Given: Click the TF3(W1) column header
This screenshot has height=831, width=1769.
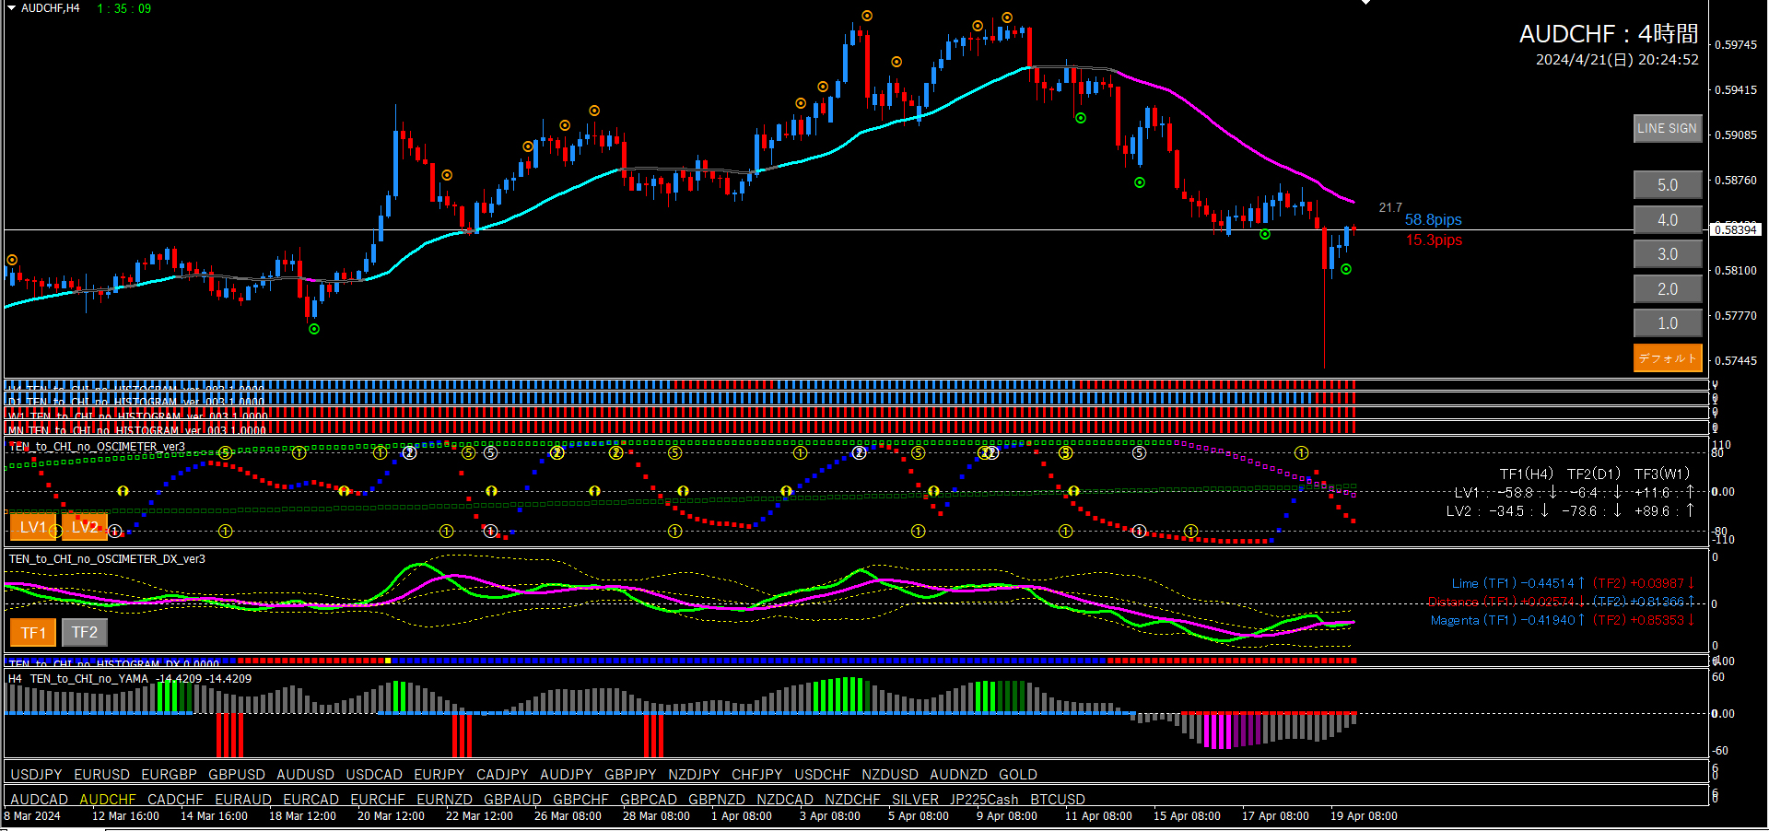Looking at the screenshot, I should pos(1662,474).
